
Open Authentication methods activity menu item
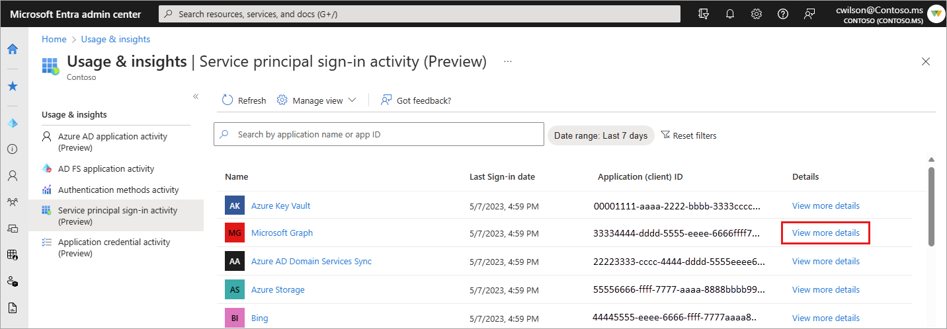pyautogui.click(x=118, y=190)
